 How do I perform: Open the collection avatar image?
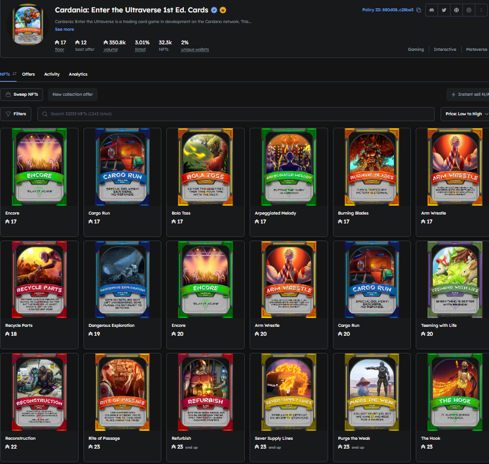pyautogui.click(x=28, y=24)
